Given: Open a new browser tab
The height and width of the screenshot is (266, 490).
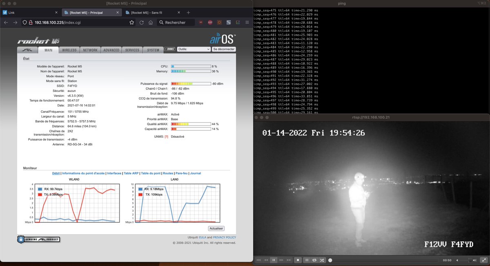Looking at the screenshot, I should (188, 13).
